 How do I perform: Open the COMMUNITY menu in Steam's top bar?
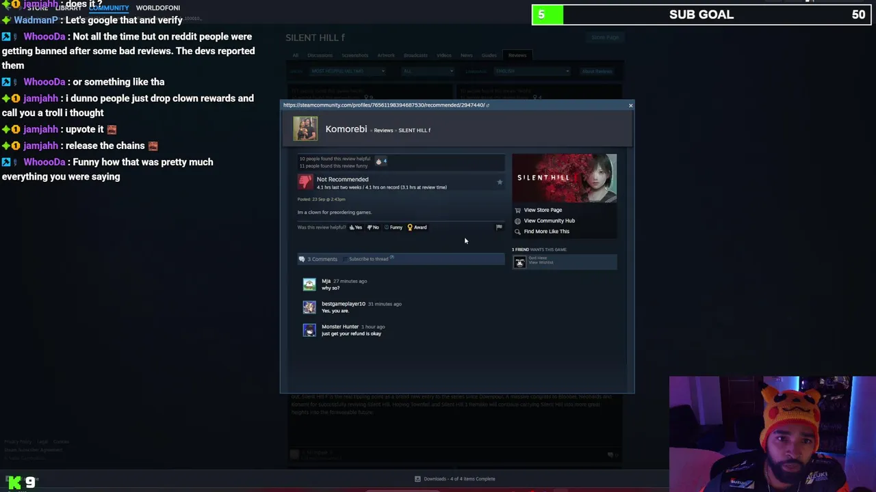pos(109,8)
